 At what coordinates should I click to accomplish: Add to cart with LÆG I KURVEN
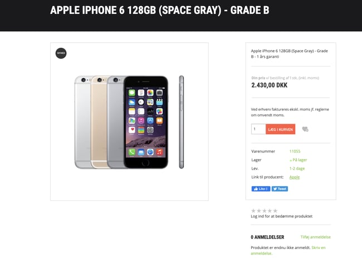coord(280,129)
